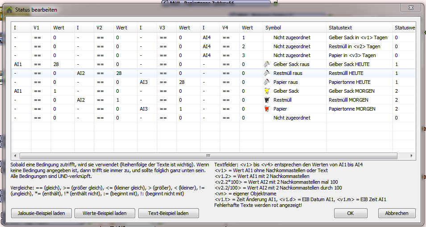Select the yellow Gelber Sack bin icon
The image size is (426, 227).
[x=267, y=91]
